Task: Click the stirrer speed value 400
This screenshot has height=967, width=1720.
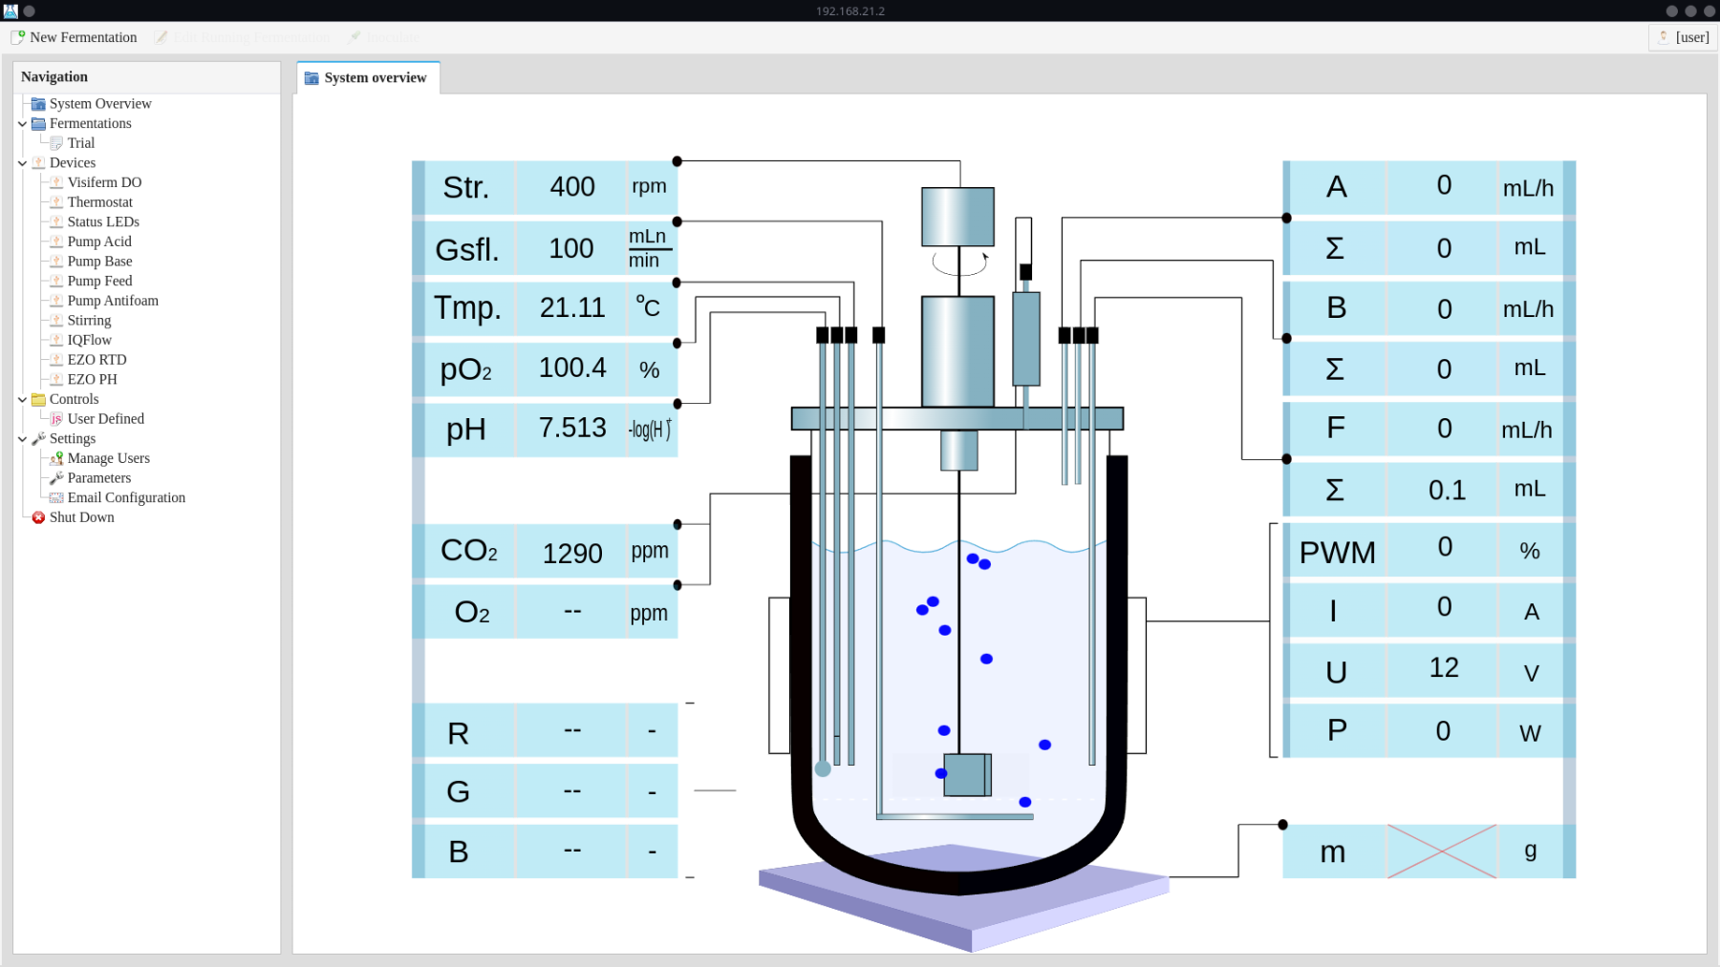Action: tap(571, 187)
